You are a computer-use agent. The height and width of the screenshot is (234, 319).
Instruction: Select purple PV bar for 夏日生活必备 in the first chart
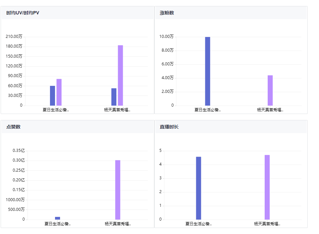pos(59,92)
